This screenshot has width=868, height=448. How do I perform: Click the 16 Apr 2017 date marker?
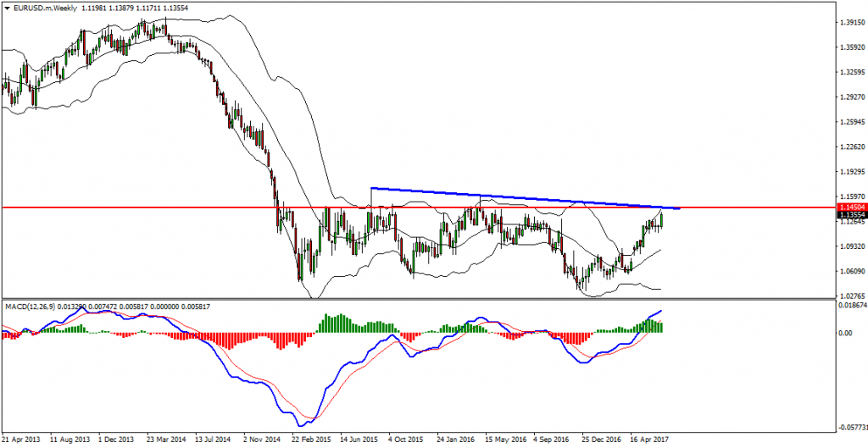[648, 440]
